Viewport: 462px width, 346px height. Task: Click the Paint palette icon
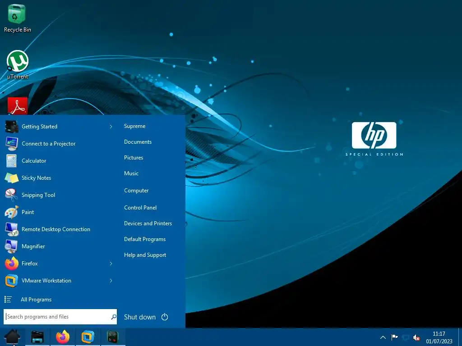pos(11,212)
